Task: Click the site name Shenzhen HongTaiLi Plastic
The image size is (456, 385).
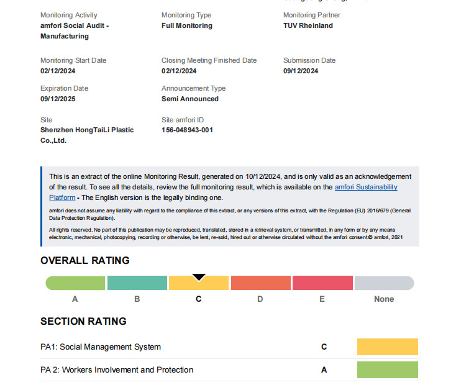Action: pos(87,130)
